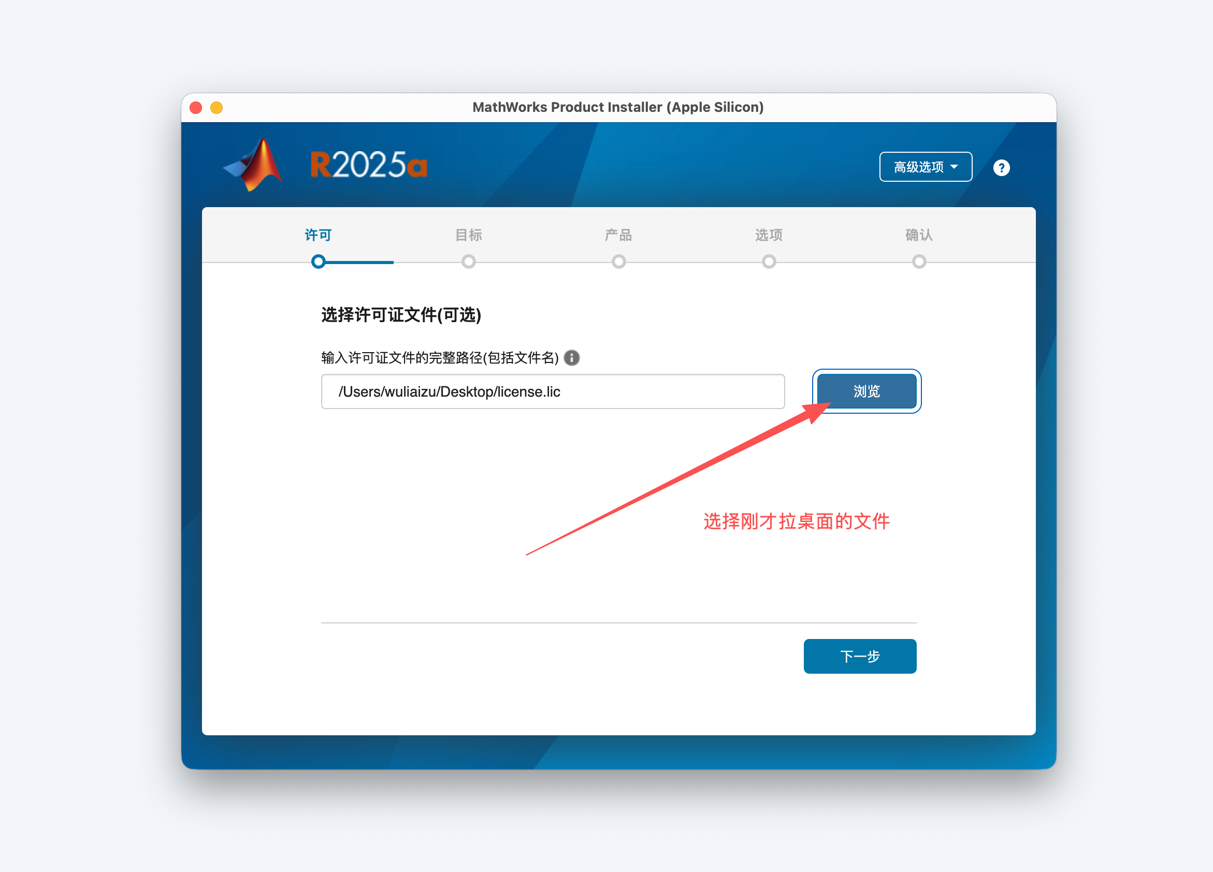The height and width of the screenshot is (872, 1213).
Task: Click the R2025a release logo
Action: (368, 164)
